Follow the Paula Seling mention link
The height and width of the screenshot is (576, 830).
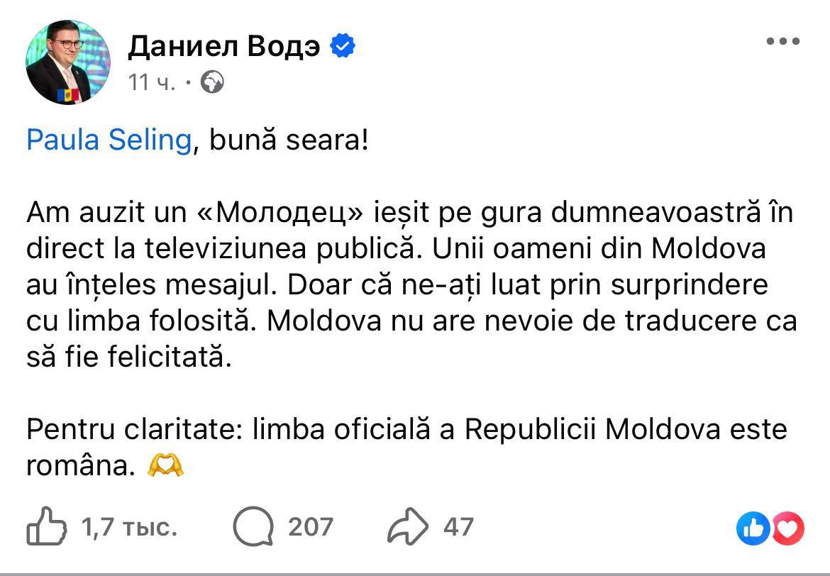point(109,140)
